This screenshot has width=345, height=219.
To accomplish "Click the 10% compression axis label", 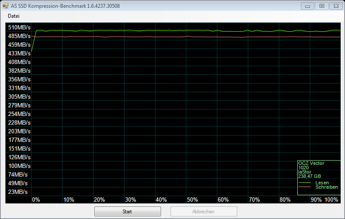I will click(69, 200).
